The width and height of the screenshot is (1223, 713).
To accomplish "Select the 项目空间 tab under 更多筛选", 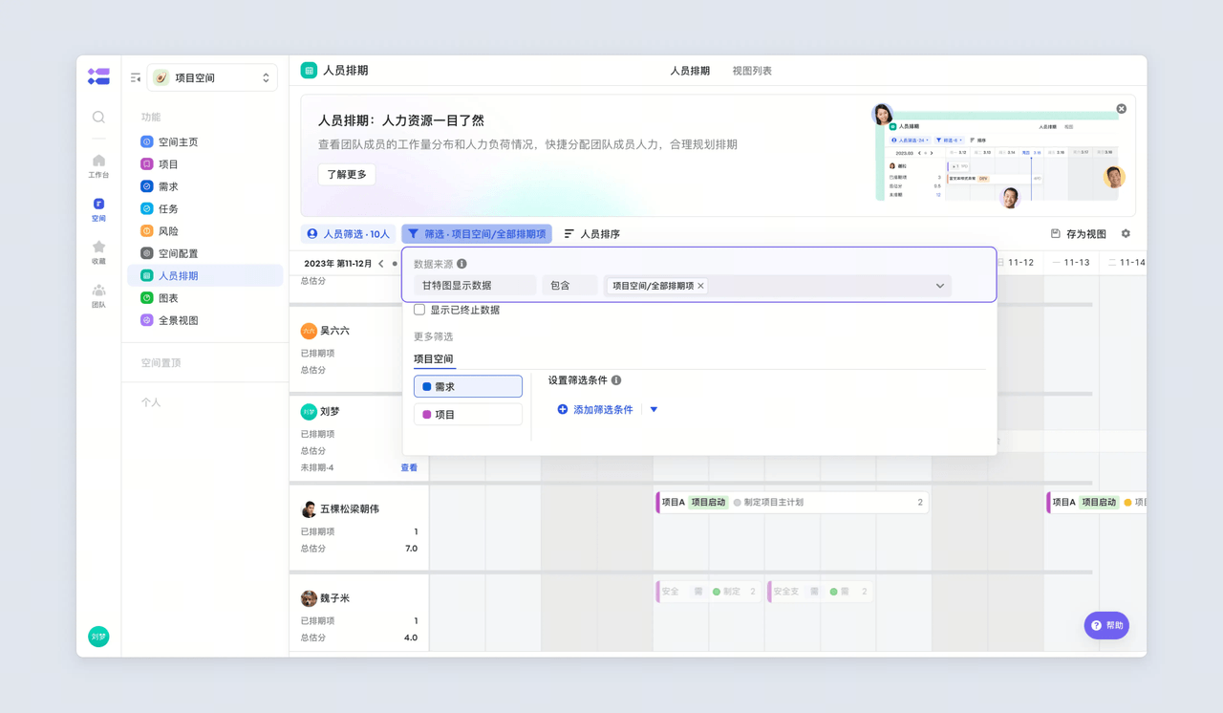I will (434, 359).
